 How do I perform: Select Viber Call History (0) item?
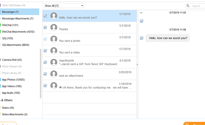pos(14,5)
